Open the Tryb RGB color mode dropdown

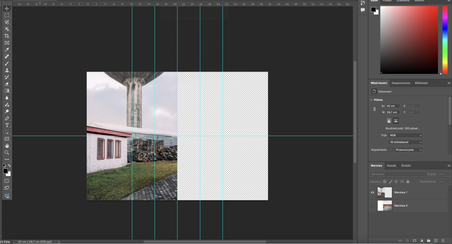[405, 135]
